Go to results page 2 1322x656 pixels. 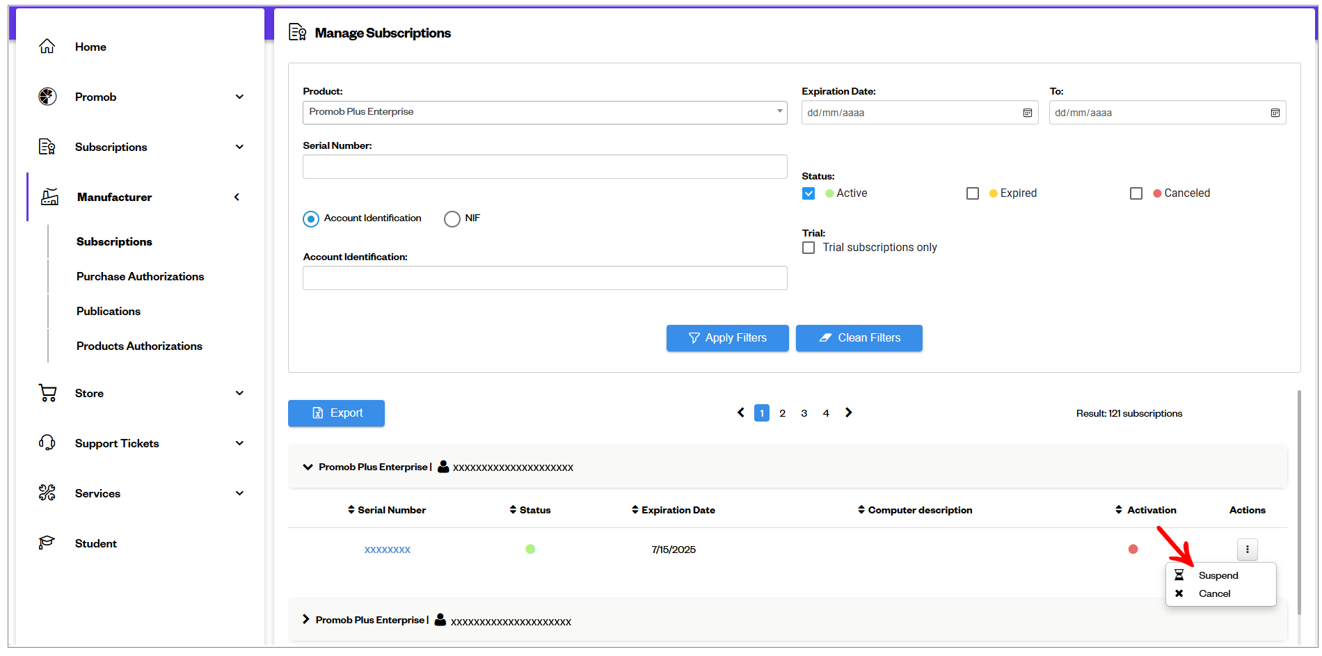[783, 413]
